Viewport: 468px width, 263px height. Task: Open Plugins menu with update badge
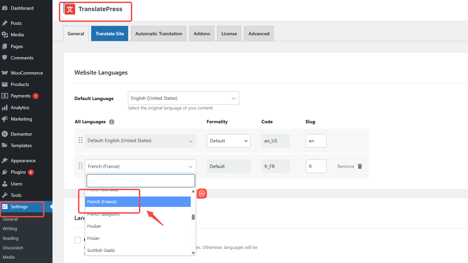18,172
